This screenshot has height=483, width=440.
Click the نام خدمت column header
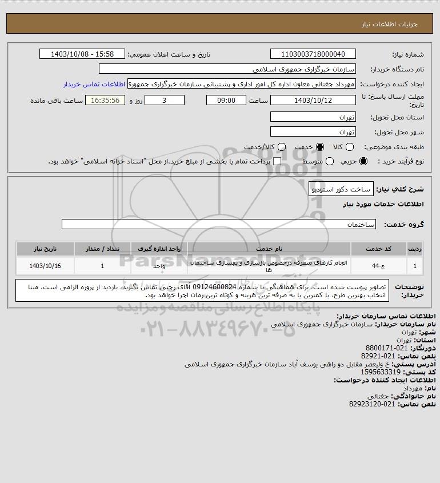[x=269, y=249]
